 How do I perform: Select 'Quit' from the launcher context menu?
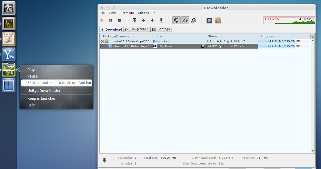[31, 105]
